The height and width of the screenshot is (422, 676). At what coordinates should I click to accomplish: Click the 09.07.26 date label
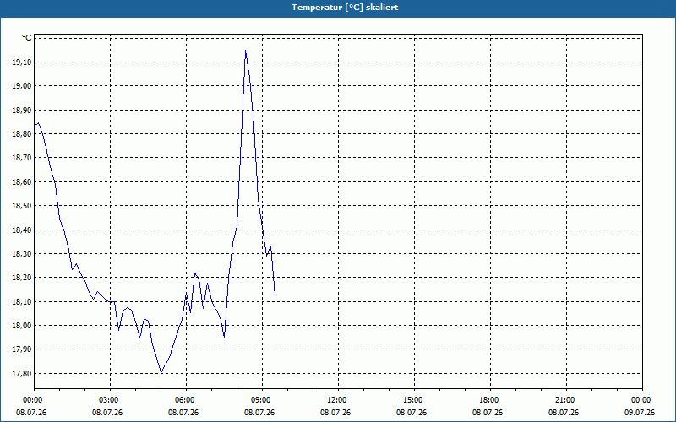pyautogui.click(x=640, y=413)
